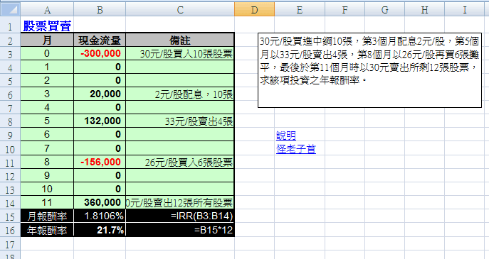Viewport: 489px width, 259px height.
Task: Select the -300,000 cash flow cell
Action: (x=100, y=53)
